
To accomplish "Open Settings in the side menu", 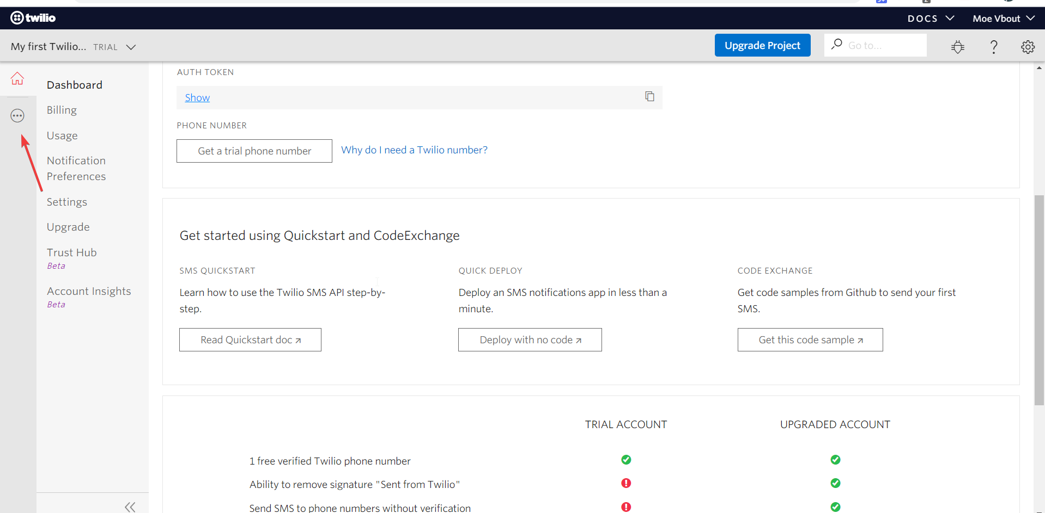I will [67, 202].
